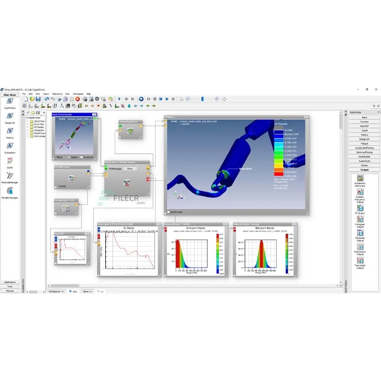Toggle Display checkbox in Modal Stress Results

[x=69, y=157]
